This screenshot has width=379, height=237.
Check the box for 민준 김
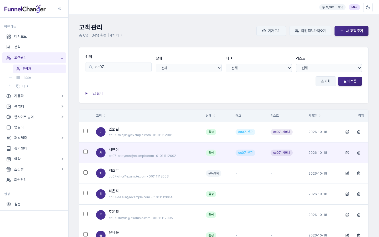tap(86, 131)
